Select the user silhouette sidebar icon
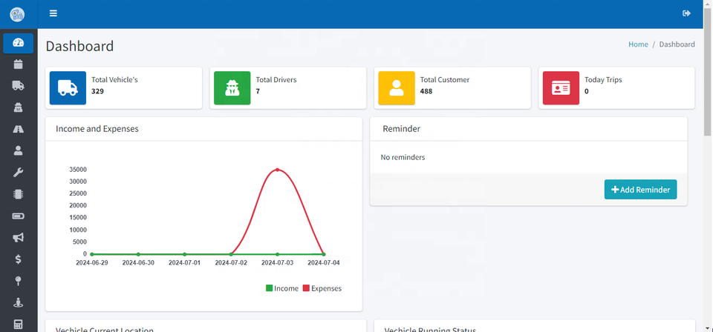This screenshot has height=332, width=713. point(19,150)
